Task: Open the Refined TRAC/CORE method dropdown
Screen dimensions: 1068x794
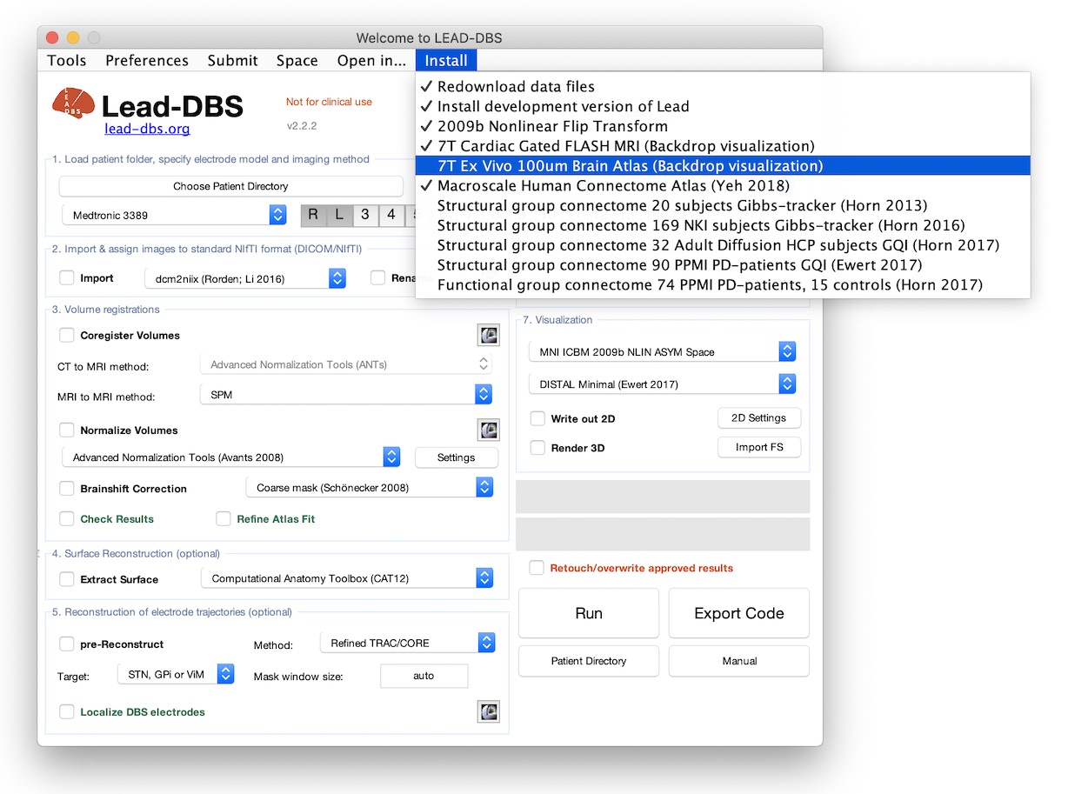Action: pyautogui.click(x=408, y=644)
